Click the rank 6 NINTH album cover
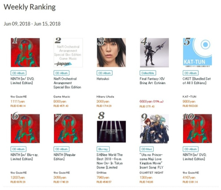Viewport: 221px width, 190px height. (x=25, y=129)
